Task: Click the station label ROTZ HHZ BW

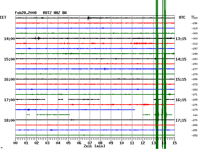Action: coord(55,13)
